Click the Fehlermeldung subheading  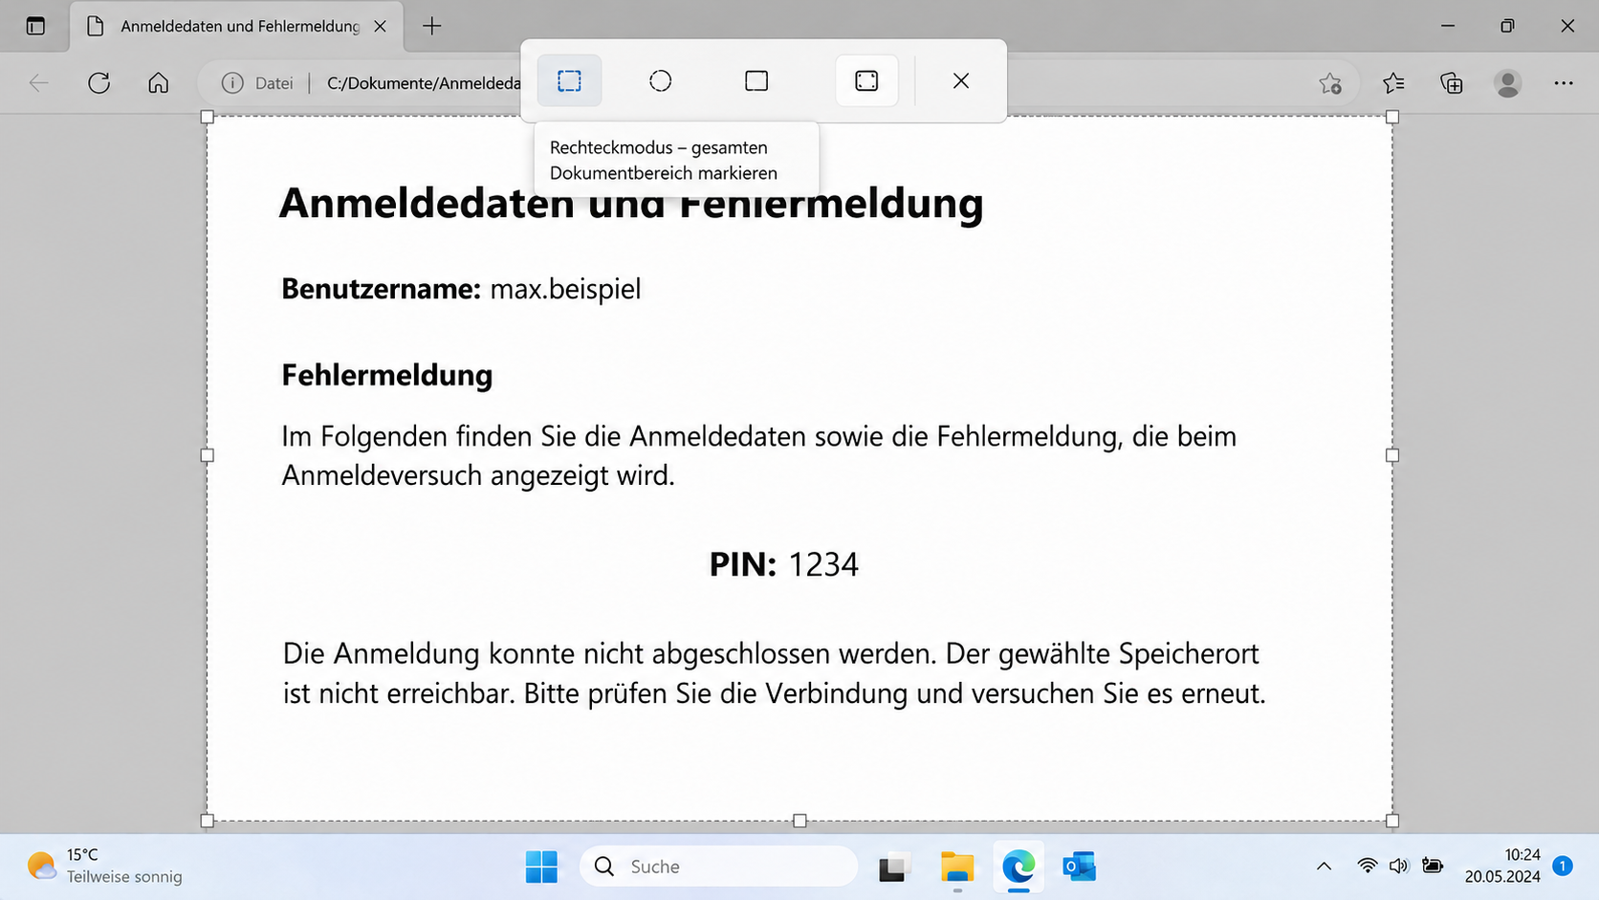click(x=387, y=375)
